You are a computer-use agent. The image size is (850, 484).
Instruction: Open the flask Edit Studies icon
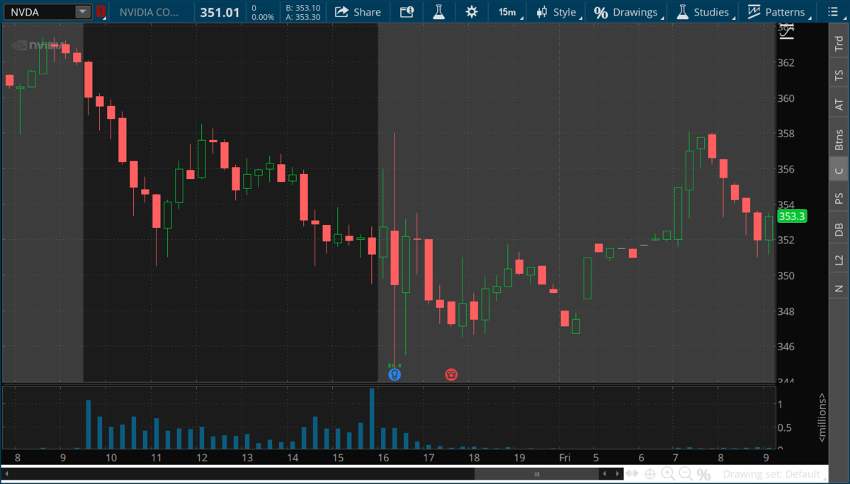click(x=438, y=12)
